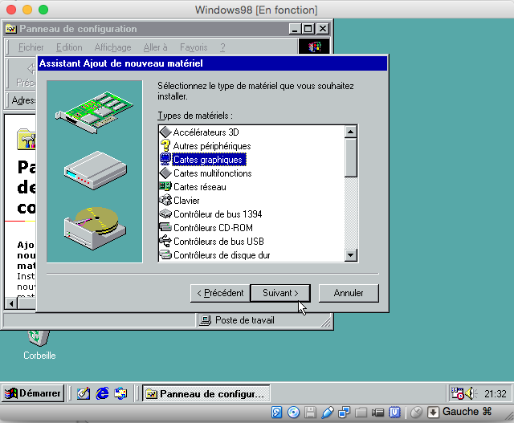Click the Cartes multifonctions diamond icon
This screenshot has height=423, width=514.
pyautogui.click(x=165, y=173)
